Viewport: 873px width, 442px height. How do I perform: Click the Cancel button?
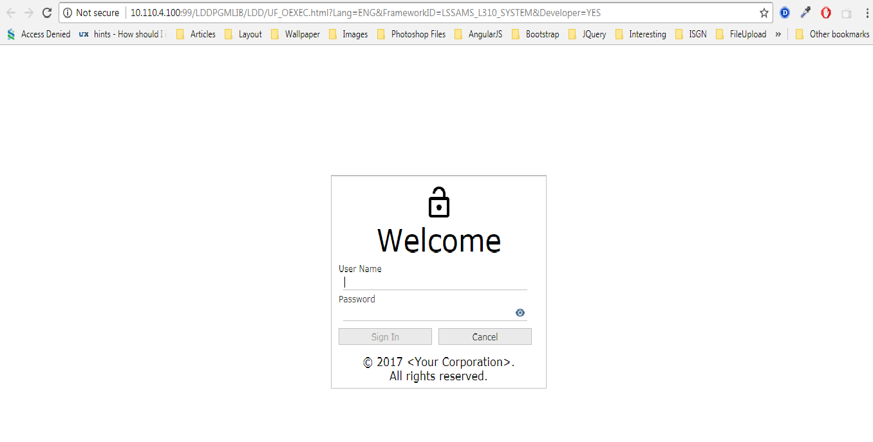[x=485, y=337]
